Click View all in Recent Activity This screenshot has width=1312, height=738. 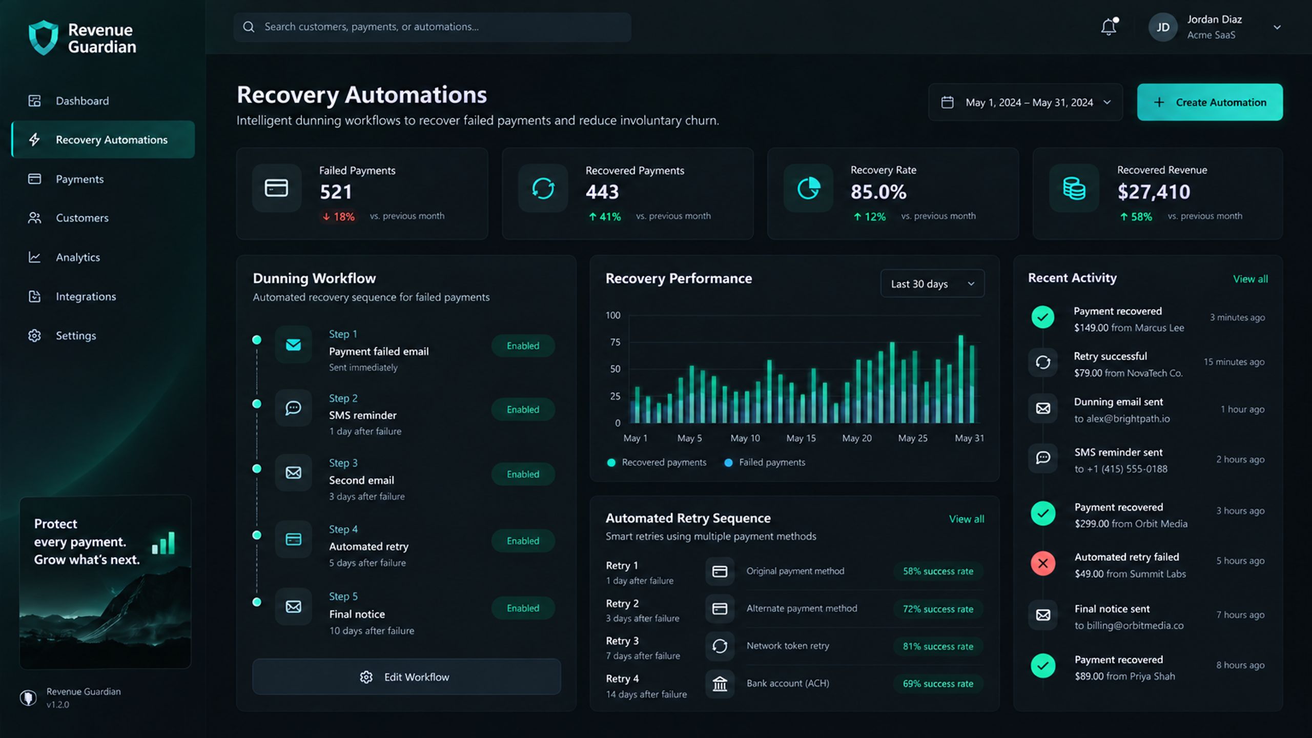click(x=1250, y=279)
